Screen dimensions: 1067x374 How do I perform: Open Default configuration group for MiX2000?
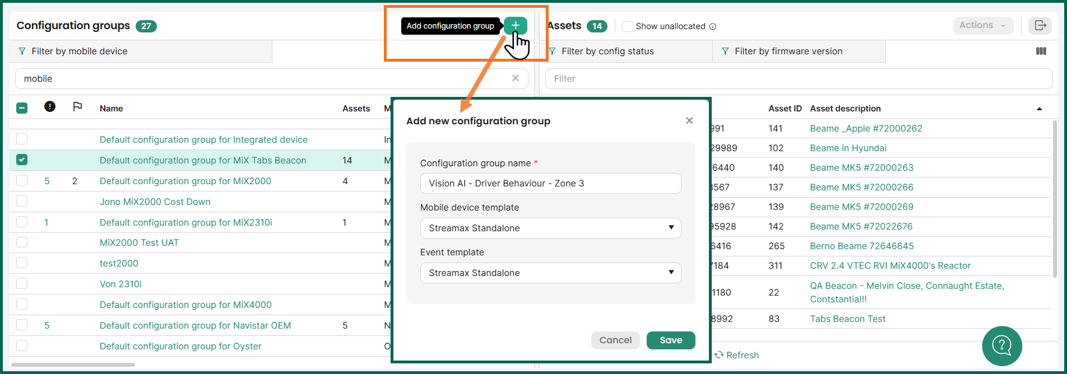coord(185,181)
